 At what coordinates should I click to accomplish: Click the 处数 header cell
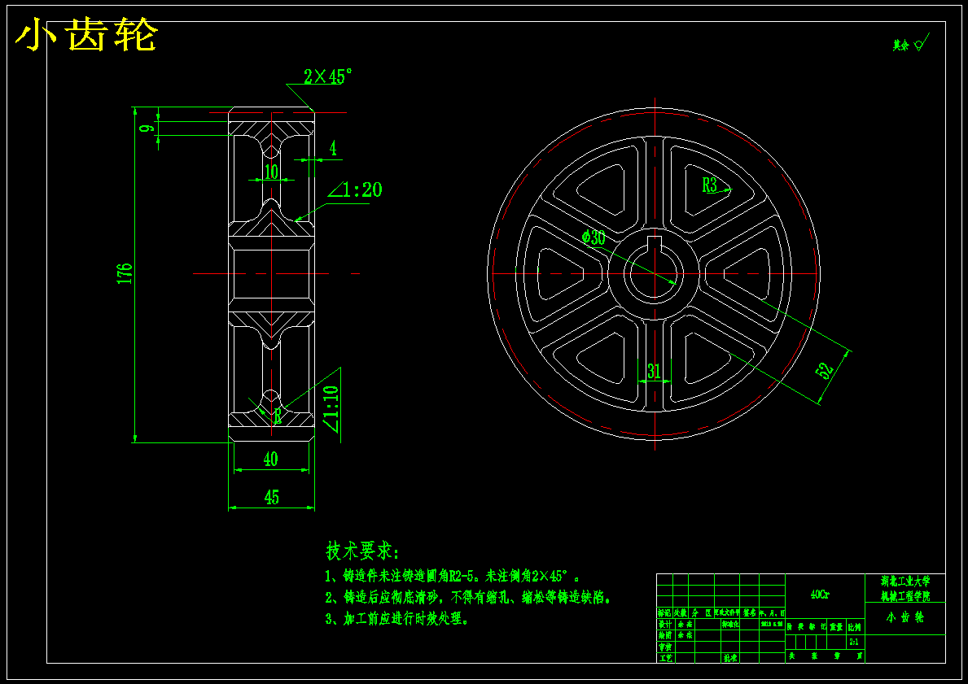tap(681, 613)
